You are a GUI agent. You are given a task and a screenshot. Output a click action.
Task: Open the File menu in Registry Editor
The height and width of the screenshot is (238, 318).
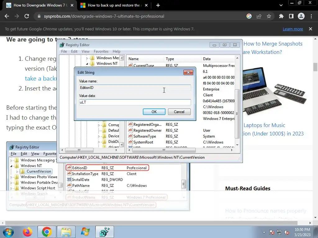64,51
